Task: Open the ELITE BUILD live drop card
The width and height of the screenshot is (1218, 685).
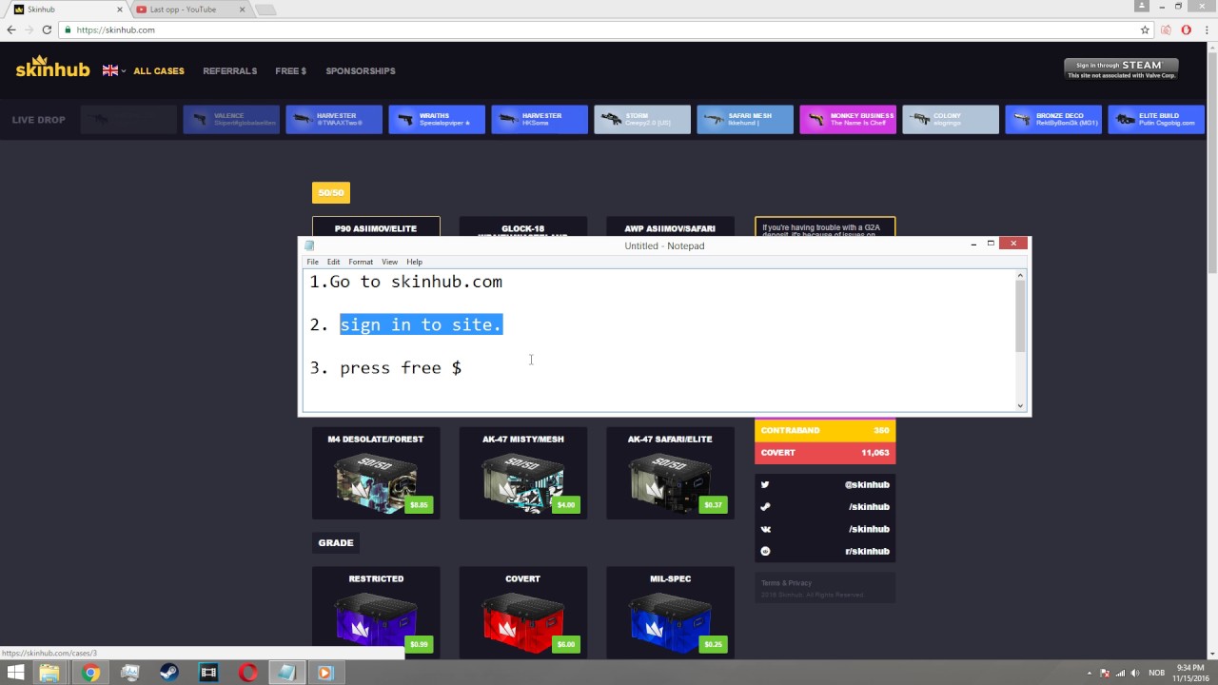Action: (x=1156, y=120)
